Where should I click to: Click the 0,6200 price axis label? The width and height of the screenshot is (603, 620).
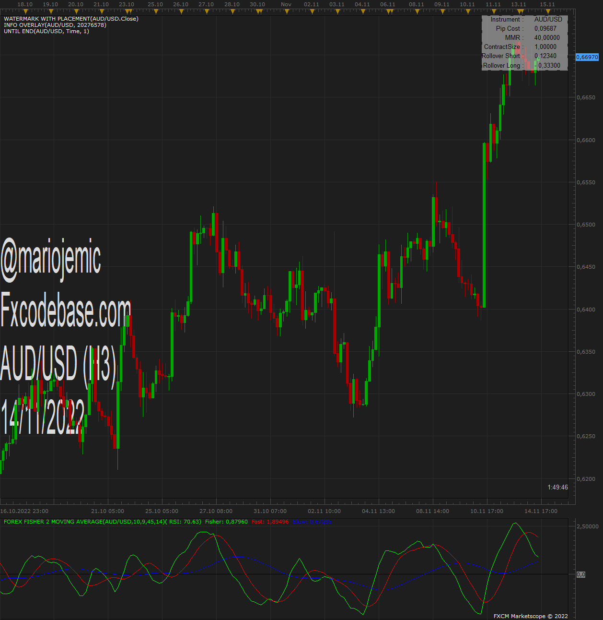[x=586, y=479]
